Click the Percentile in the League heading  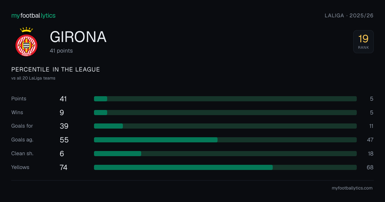(56, 70)
